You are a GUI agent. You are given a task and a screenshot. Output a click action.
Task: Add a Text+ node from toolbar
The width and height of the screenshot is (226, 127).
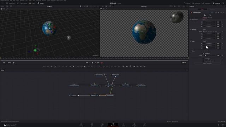click(51, 66)
